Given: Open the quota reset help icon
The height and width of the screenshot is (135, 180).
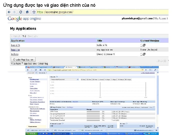Looking at the screenshot, I should [x=154, y=107].
